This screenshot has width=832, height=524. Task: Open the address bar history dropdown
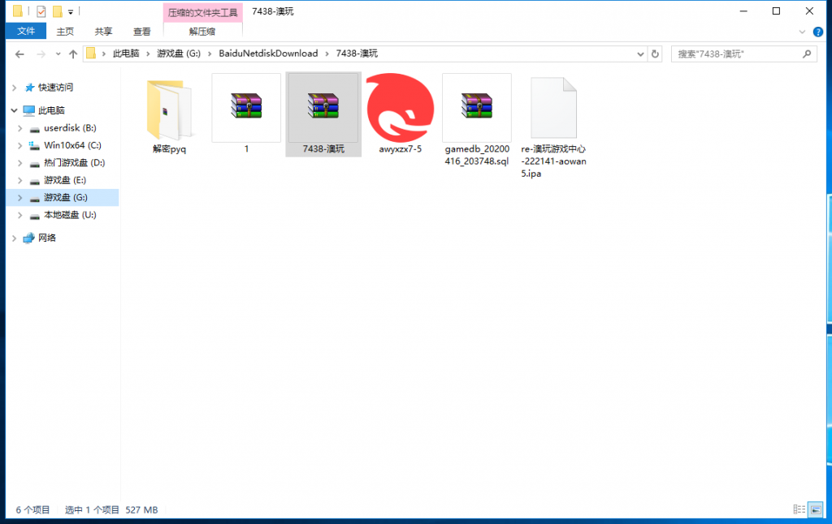click(x=641, y=54)
